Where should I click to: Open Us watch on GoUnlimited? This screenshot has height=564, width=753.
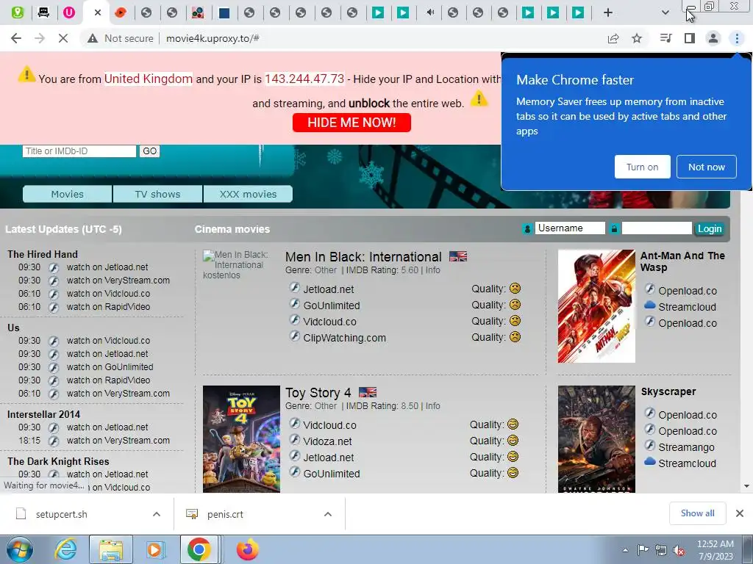pos(110,367)
